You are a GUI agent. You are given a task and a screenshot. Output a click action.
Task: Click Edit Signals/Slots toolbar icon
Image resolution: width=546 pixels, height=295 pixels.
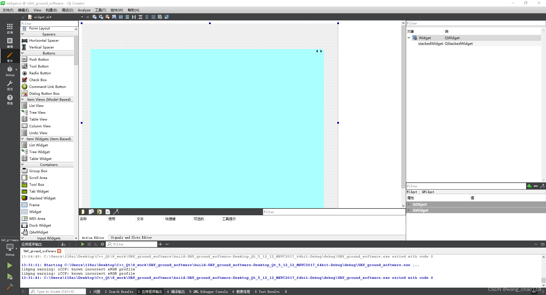click(x=101, y=17)
